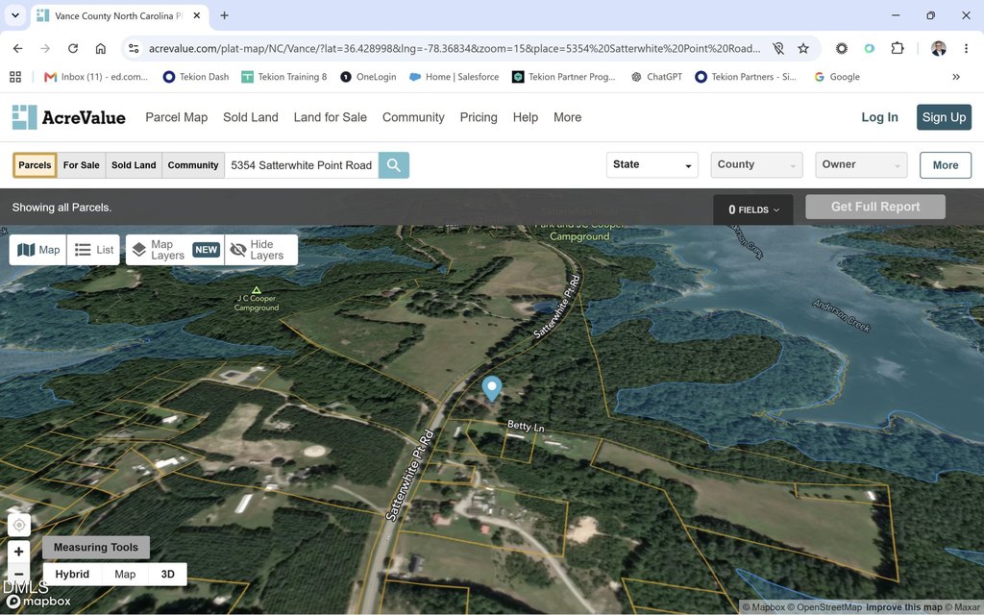Click site information icon in address bar
This screenshot has width=984, height=615.
click(133, 48)
